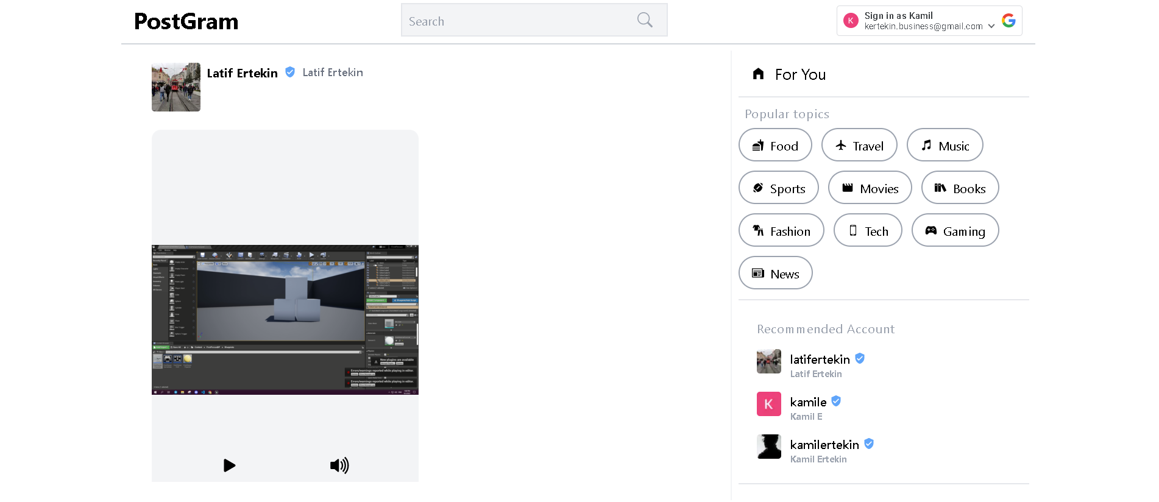Open kamile recommended account
This screenshot has width=1159, height=502.
point(808,402)
